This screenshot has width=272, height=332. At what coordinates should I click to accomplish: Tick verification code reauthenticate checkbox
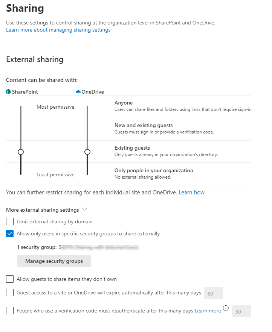tap(10, 311)
